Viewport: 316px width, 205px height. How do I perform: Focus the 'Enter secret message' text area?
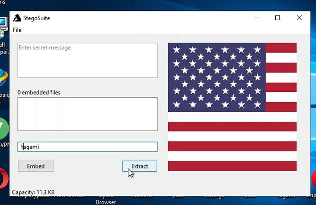(87, 60)
